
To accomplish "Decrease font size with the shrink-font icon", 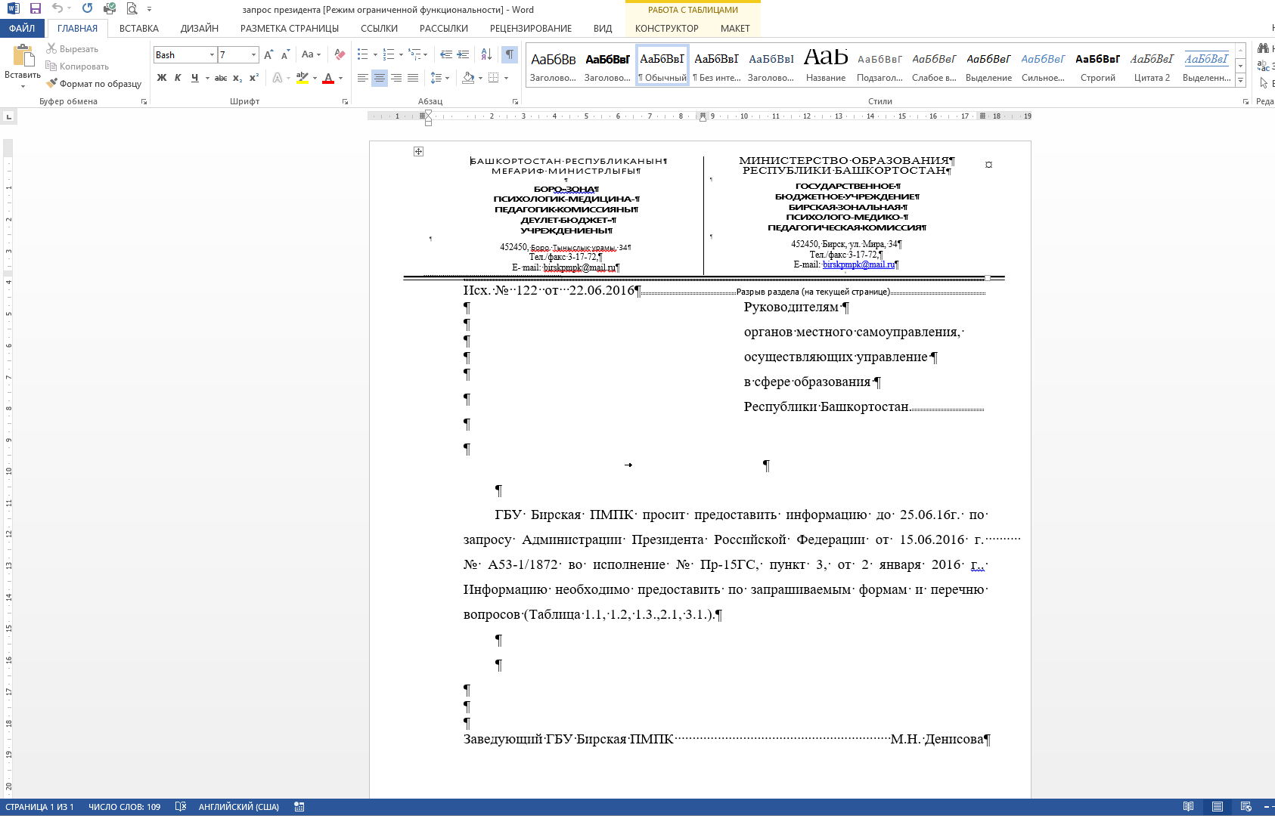I will coord(285,55).
